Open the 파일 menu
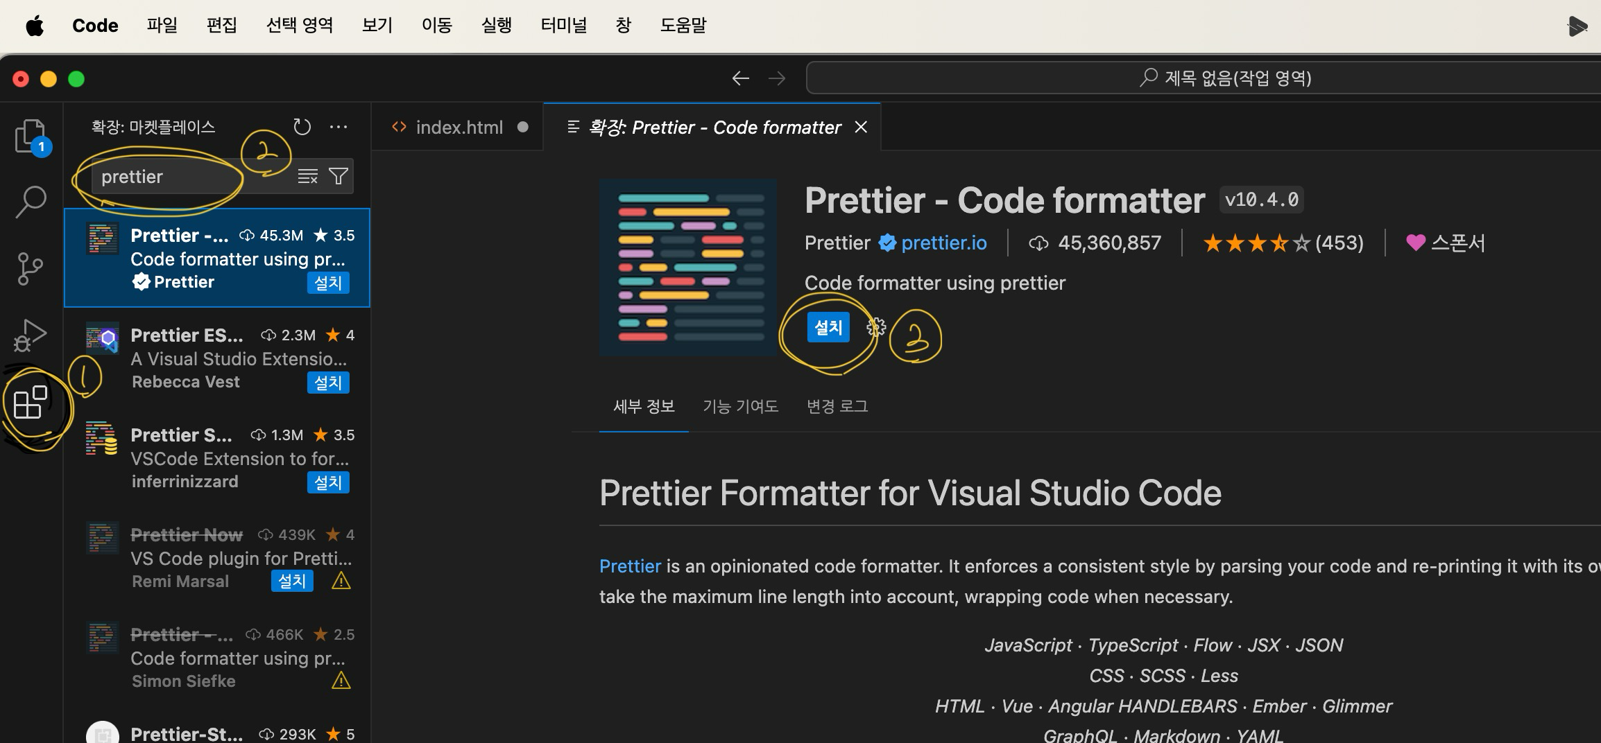Viewport: 1601px width, 743px height. pos(162,26)
